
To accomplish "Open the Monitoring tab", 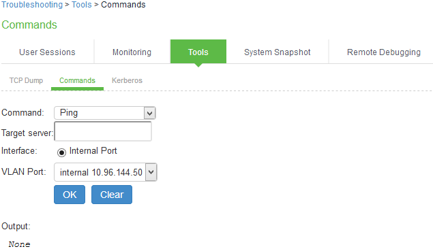I will 132,52.
